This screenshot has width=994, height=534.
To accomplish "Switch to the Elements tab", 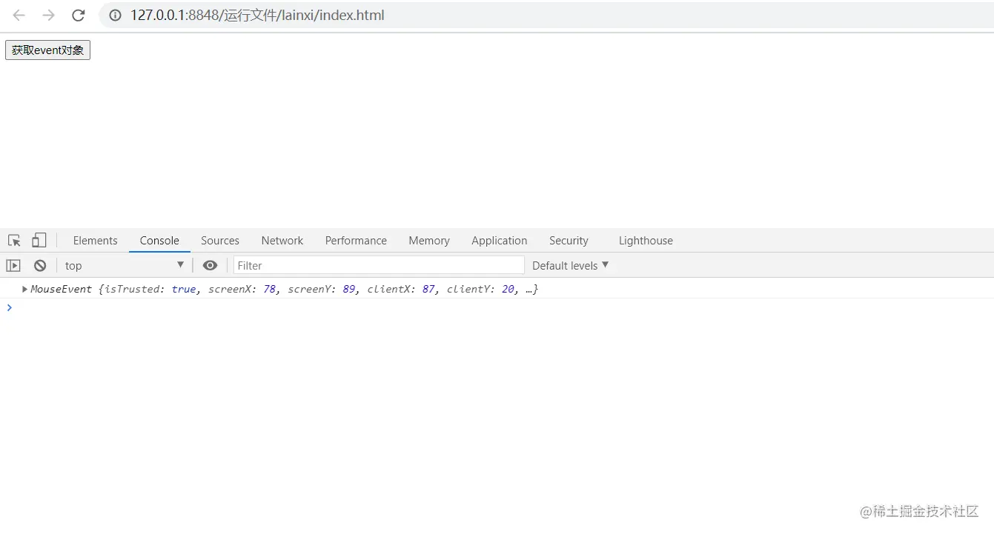I will click(x=95, y=241).
